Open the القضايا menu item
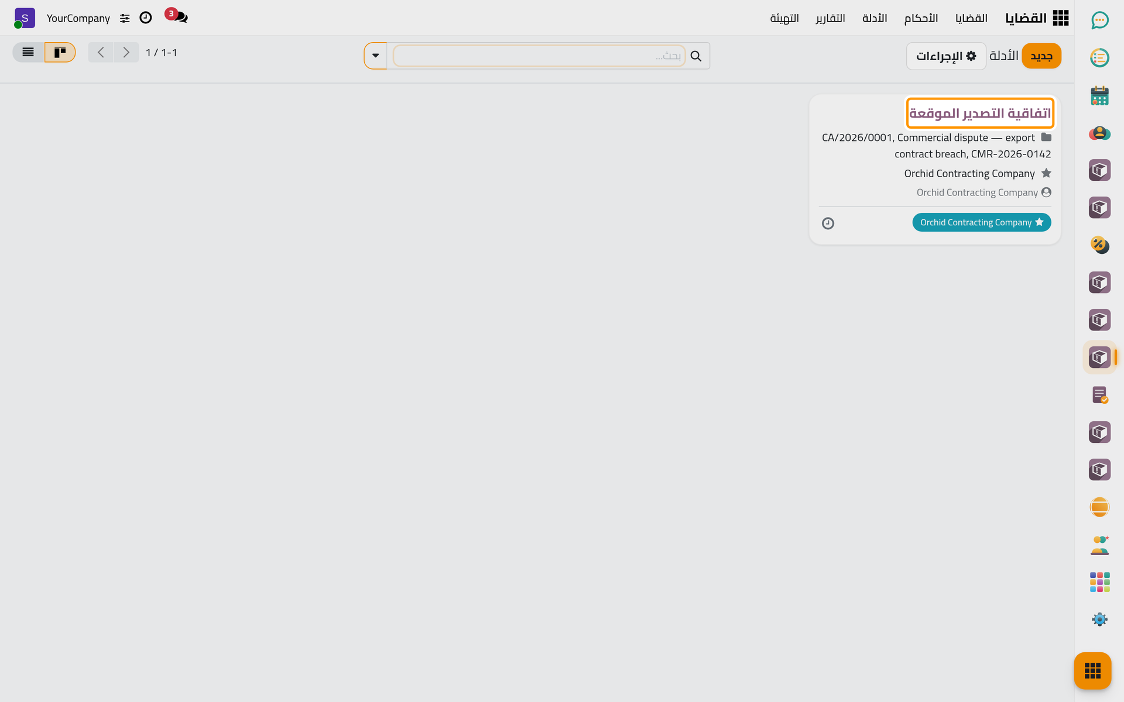 click(x=971, y=18)
